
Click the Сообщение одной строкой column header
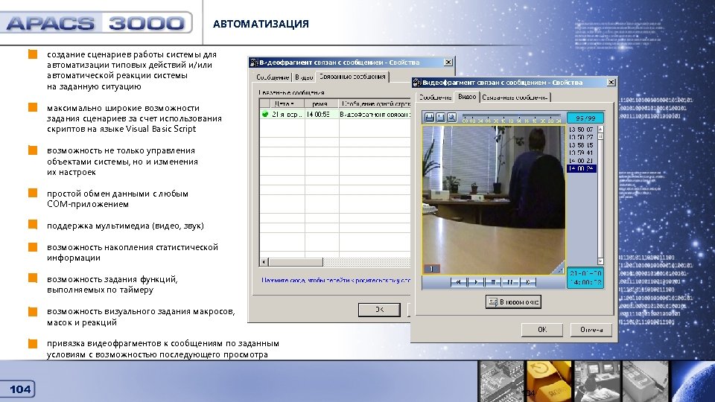click(x=375, y=103)
